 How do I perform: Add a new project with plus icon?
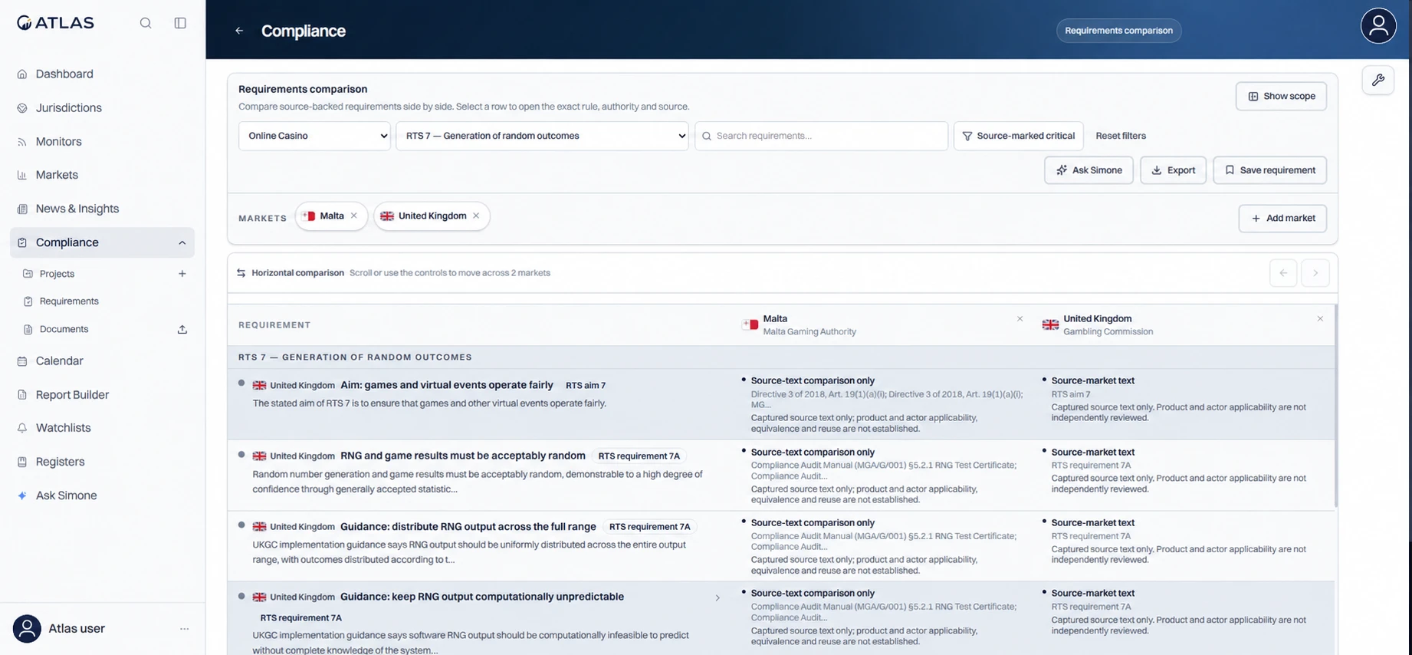click(x=182, y=274)
